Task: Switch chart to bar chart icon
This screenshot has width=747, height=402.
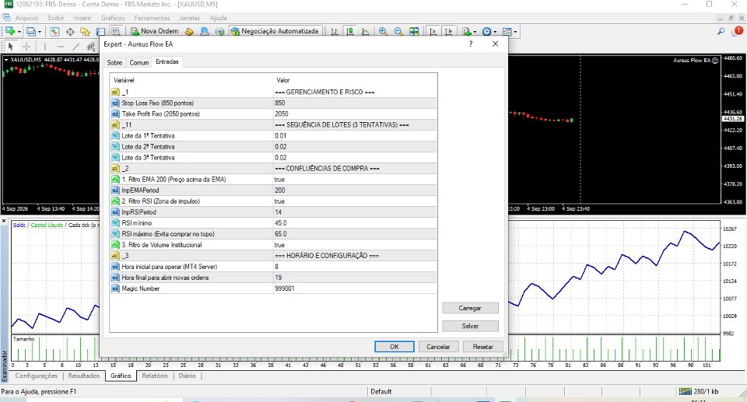Action: coord(335,31)
